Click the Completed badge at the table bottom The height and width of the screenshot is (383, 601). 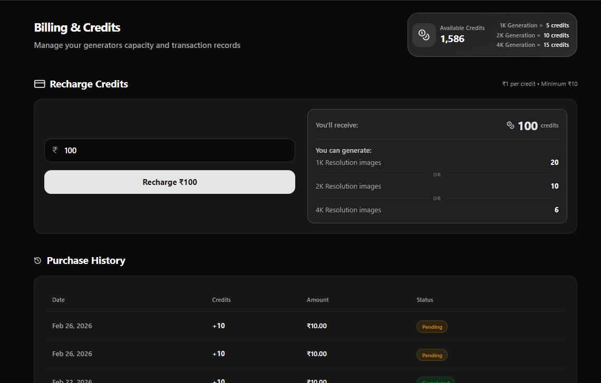[x=435, y=380]
